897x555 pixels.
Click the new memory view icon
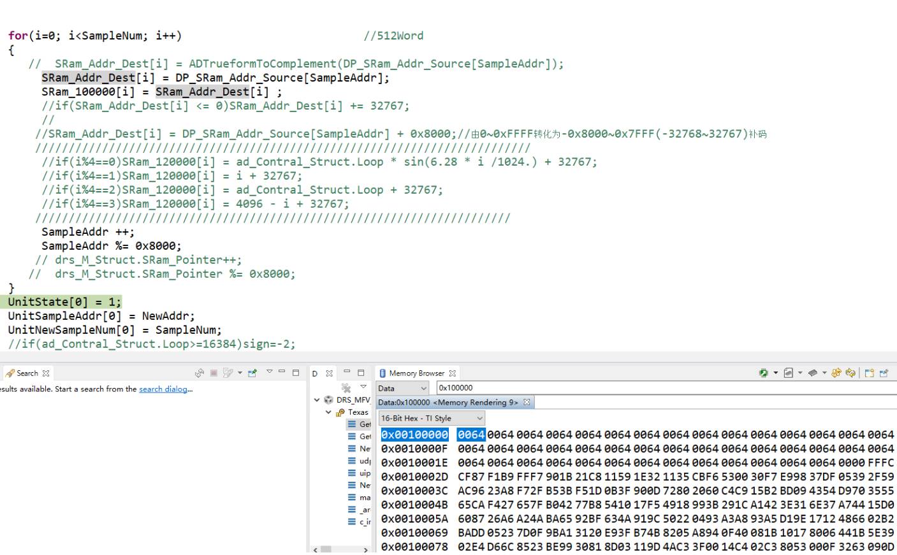(x=870, y=373)
